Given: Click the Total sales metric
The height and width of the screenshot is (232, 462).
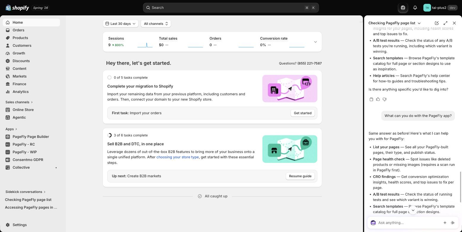Looking at the screenshot, I should 181,42.
